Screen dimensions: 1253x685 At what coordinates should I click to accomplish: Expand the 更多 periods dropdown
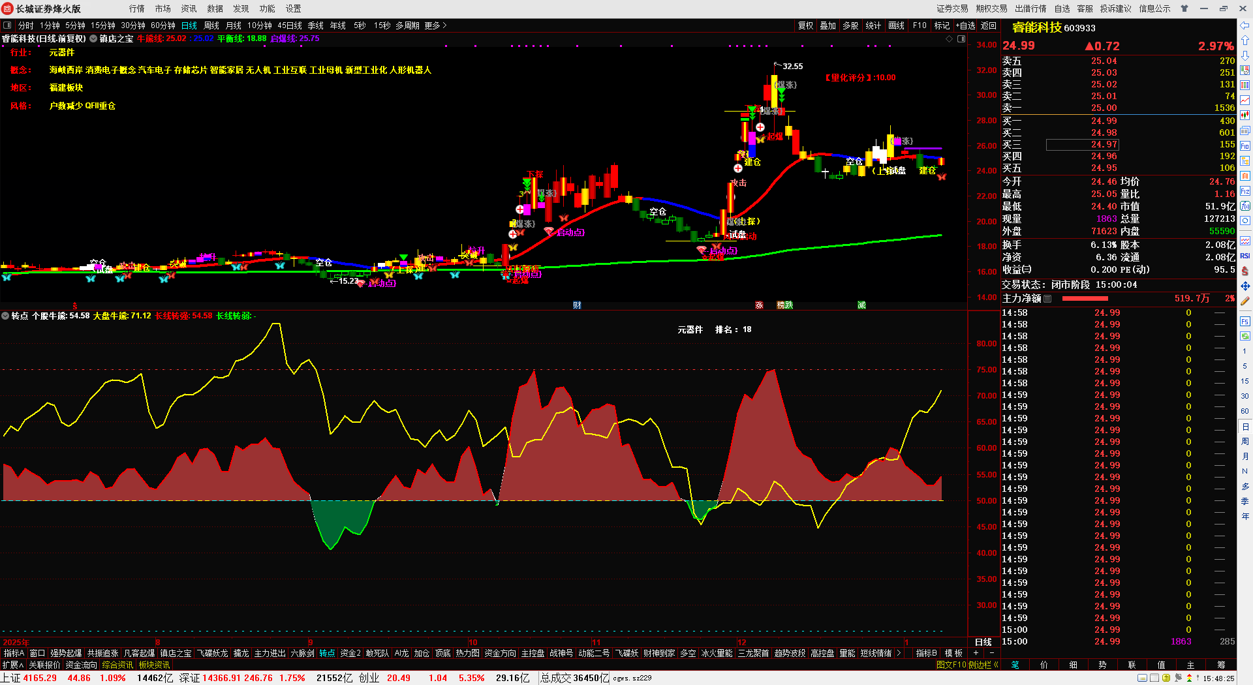tap(435, 25)
